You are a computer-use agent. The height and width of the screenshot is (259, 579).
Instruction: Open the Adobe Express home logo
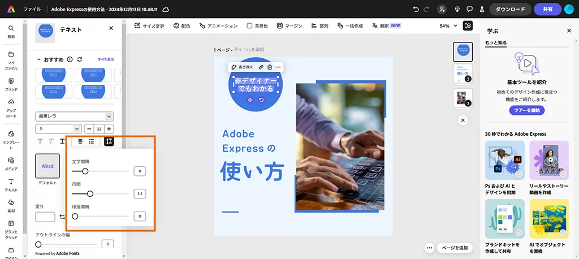(11, 9)
